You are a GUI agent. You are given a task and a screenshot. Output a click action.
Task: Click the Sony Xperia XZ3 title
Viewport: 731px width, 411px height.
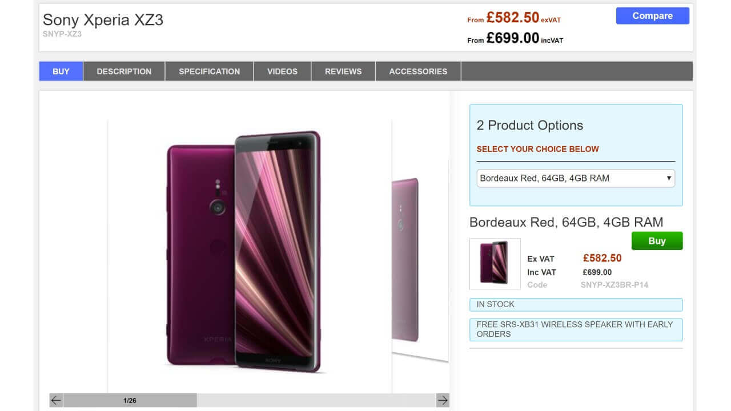pos(103,20)
